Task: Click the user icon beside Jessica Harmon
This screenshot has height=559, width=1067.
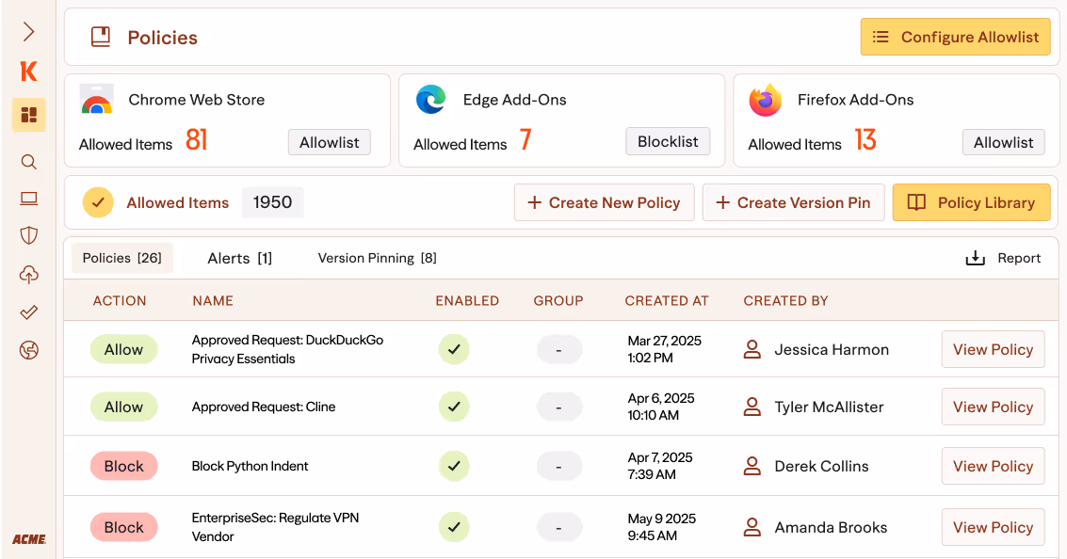Action: click(x=752, y=349)
